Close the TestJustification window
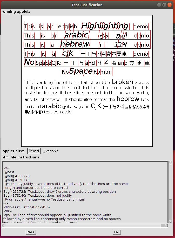 point(170,5)
